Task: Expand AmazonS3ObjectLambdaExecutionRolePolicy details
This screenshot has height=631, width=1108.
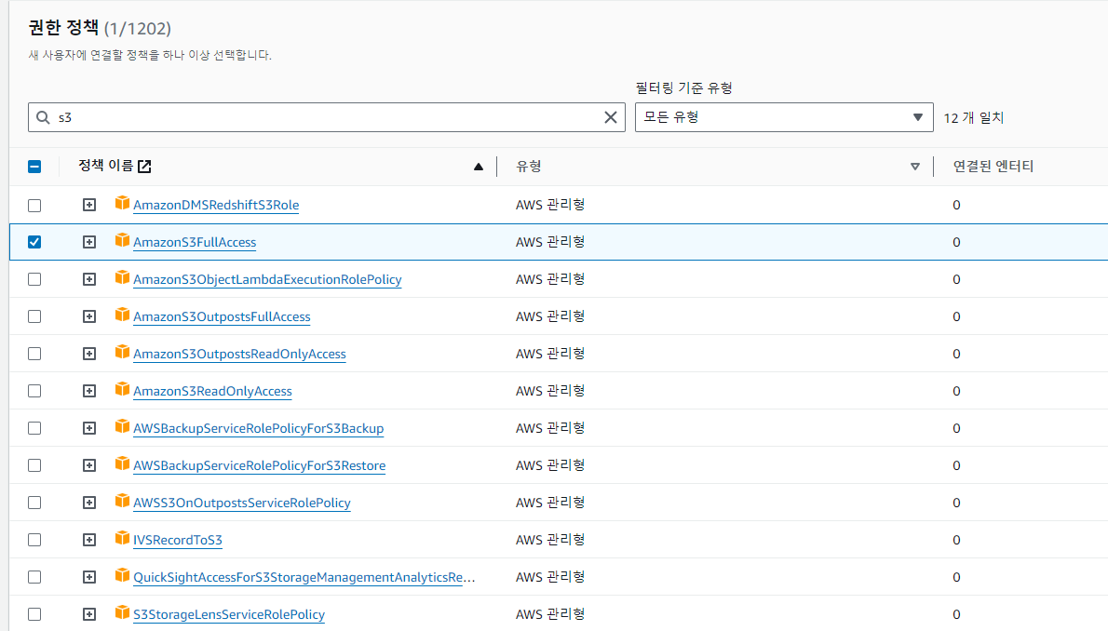Action: [x=89, y=279]
